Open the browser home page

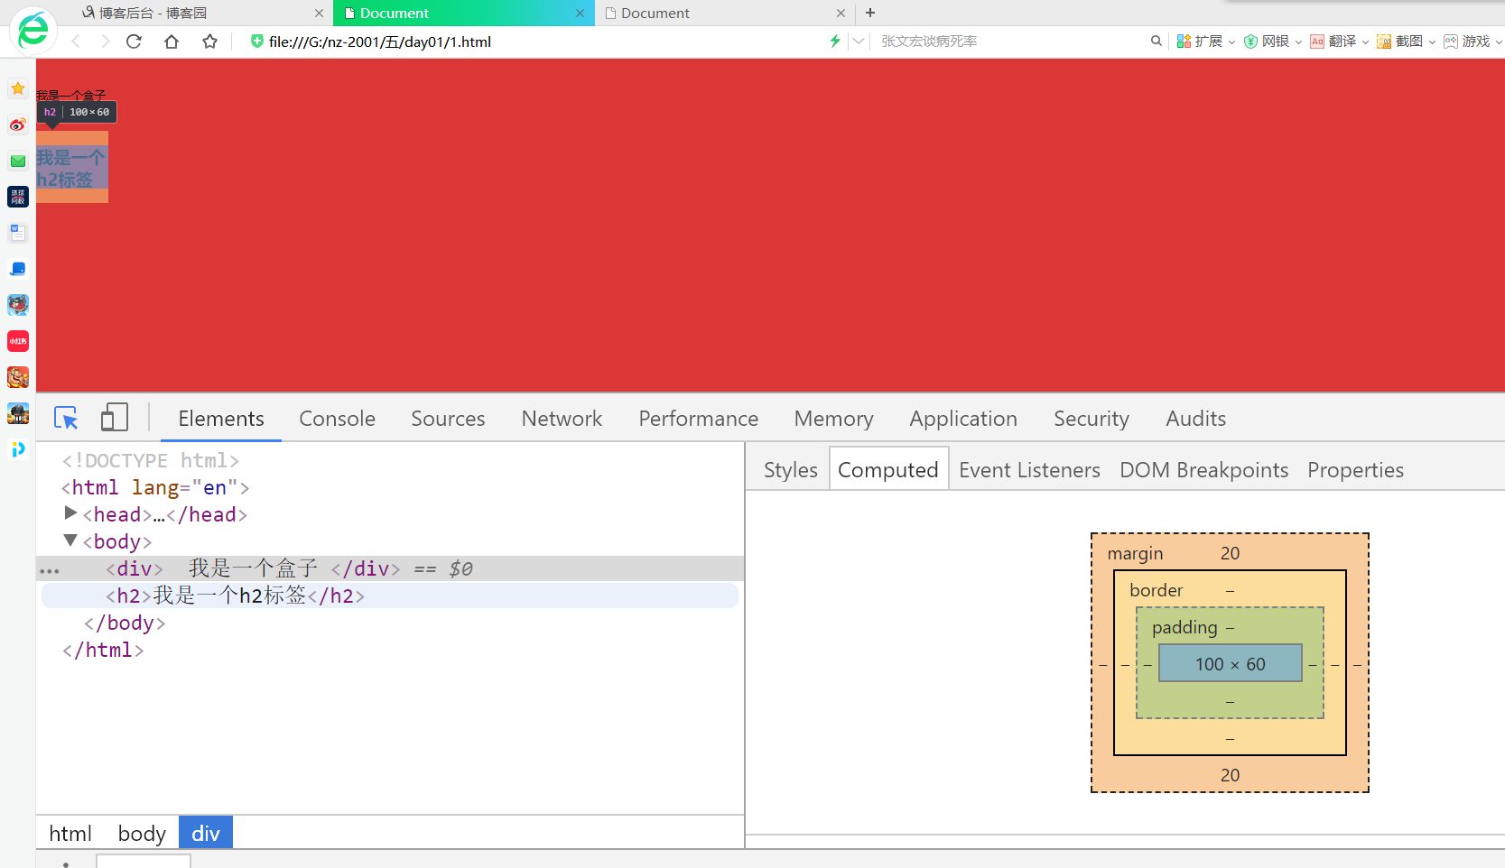tap(172, 42)
